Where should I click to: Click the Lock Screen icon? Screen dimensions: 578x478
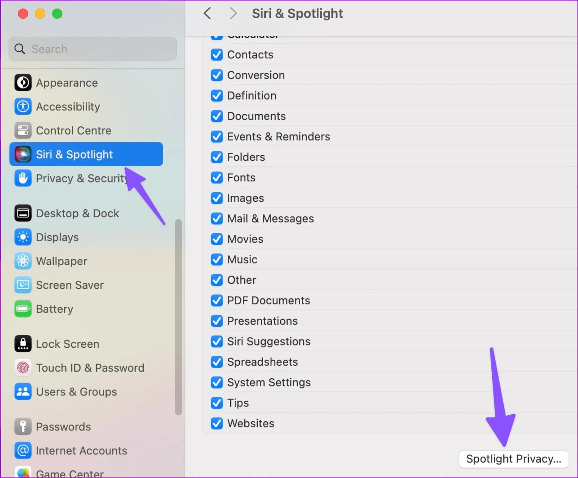coord(23,344)
